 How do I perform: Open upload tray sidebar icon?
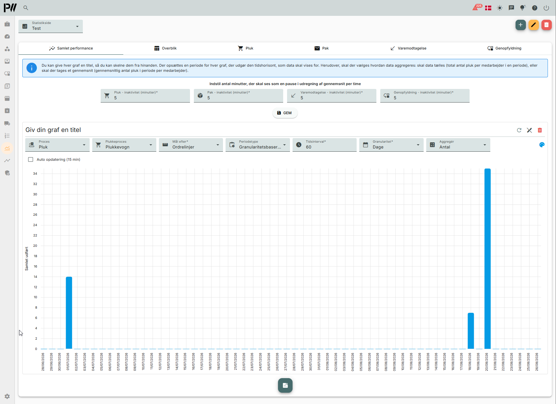(x=7, y=61)
